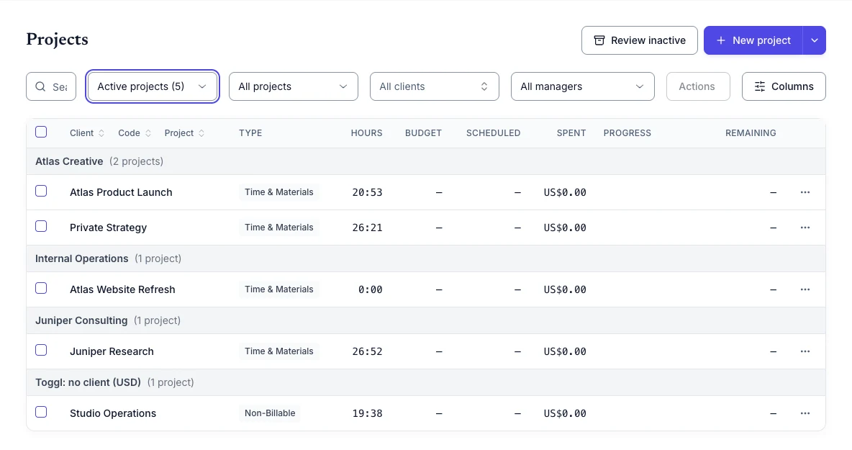Click the 26:21 hours value
Image resolution: width=852 pixels, height=450 pixels.
point(367,228)
